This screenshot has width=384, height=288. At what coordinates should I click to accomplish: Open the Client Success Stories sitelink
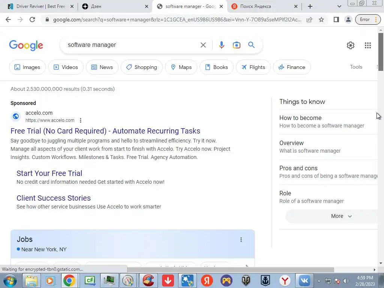(53, 198)
